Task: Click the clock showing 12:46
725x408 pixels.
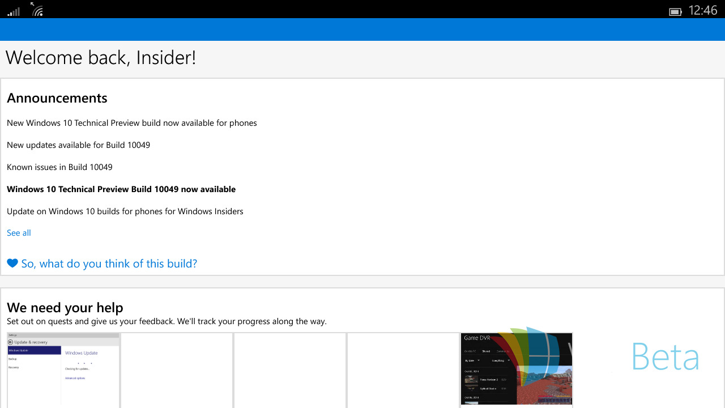Action: (x=703, y=10)
